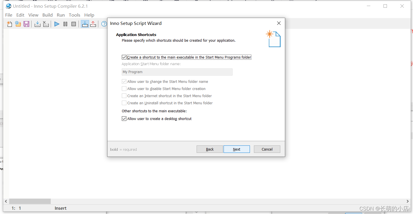Click the Insert status bar indicator
The height and width of the screenshot is (214, 413).
pos(60,208)
